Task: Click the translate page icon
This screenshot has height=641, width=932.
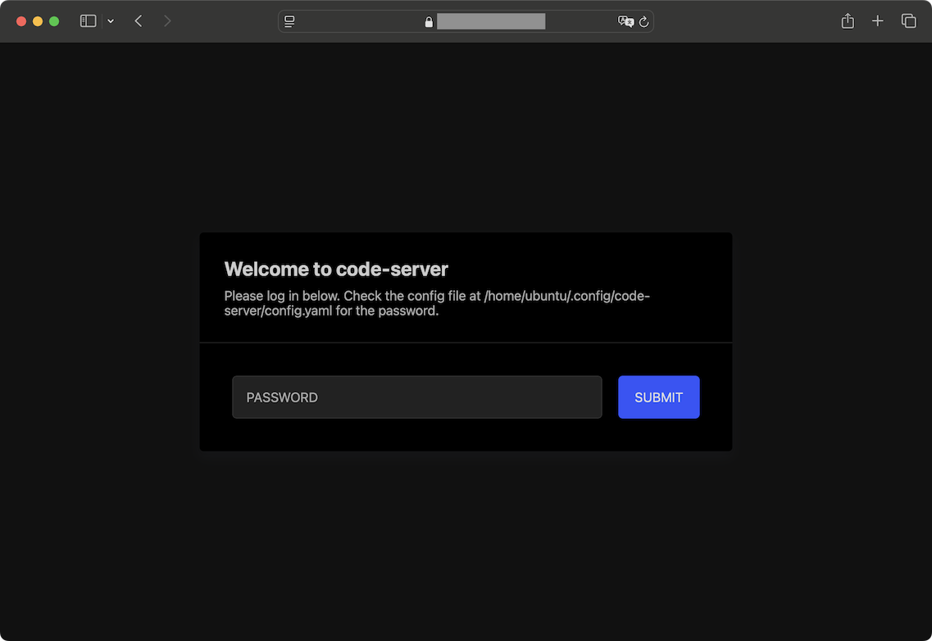Action: (625, 22)
